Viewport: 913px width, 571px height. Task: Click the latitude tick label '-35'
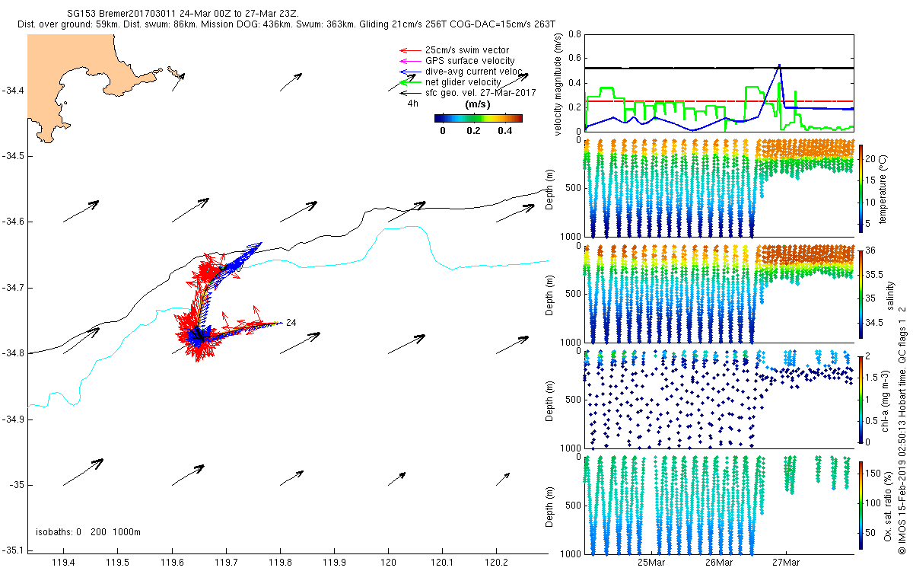coord(17,485)
